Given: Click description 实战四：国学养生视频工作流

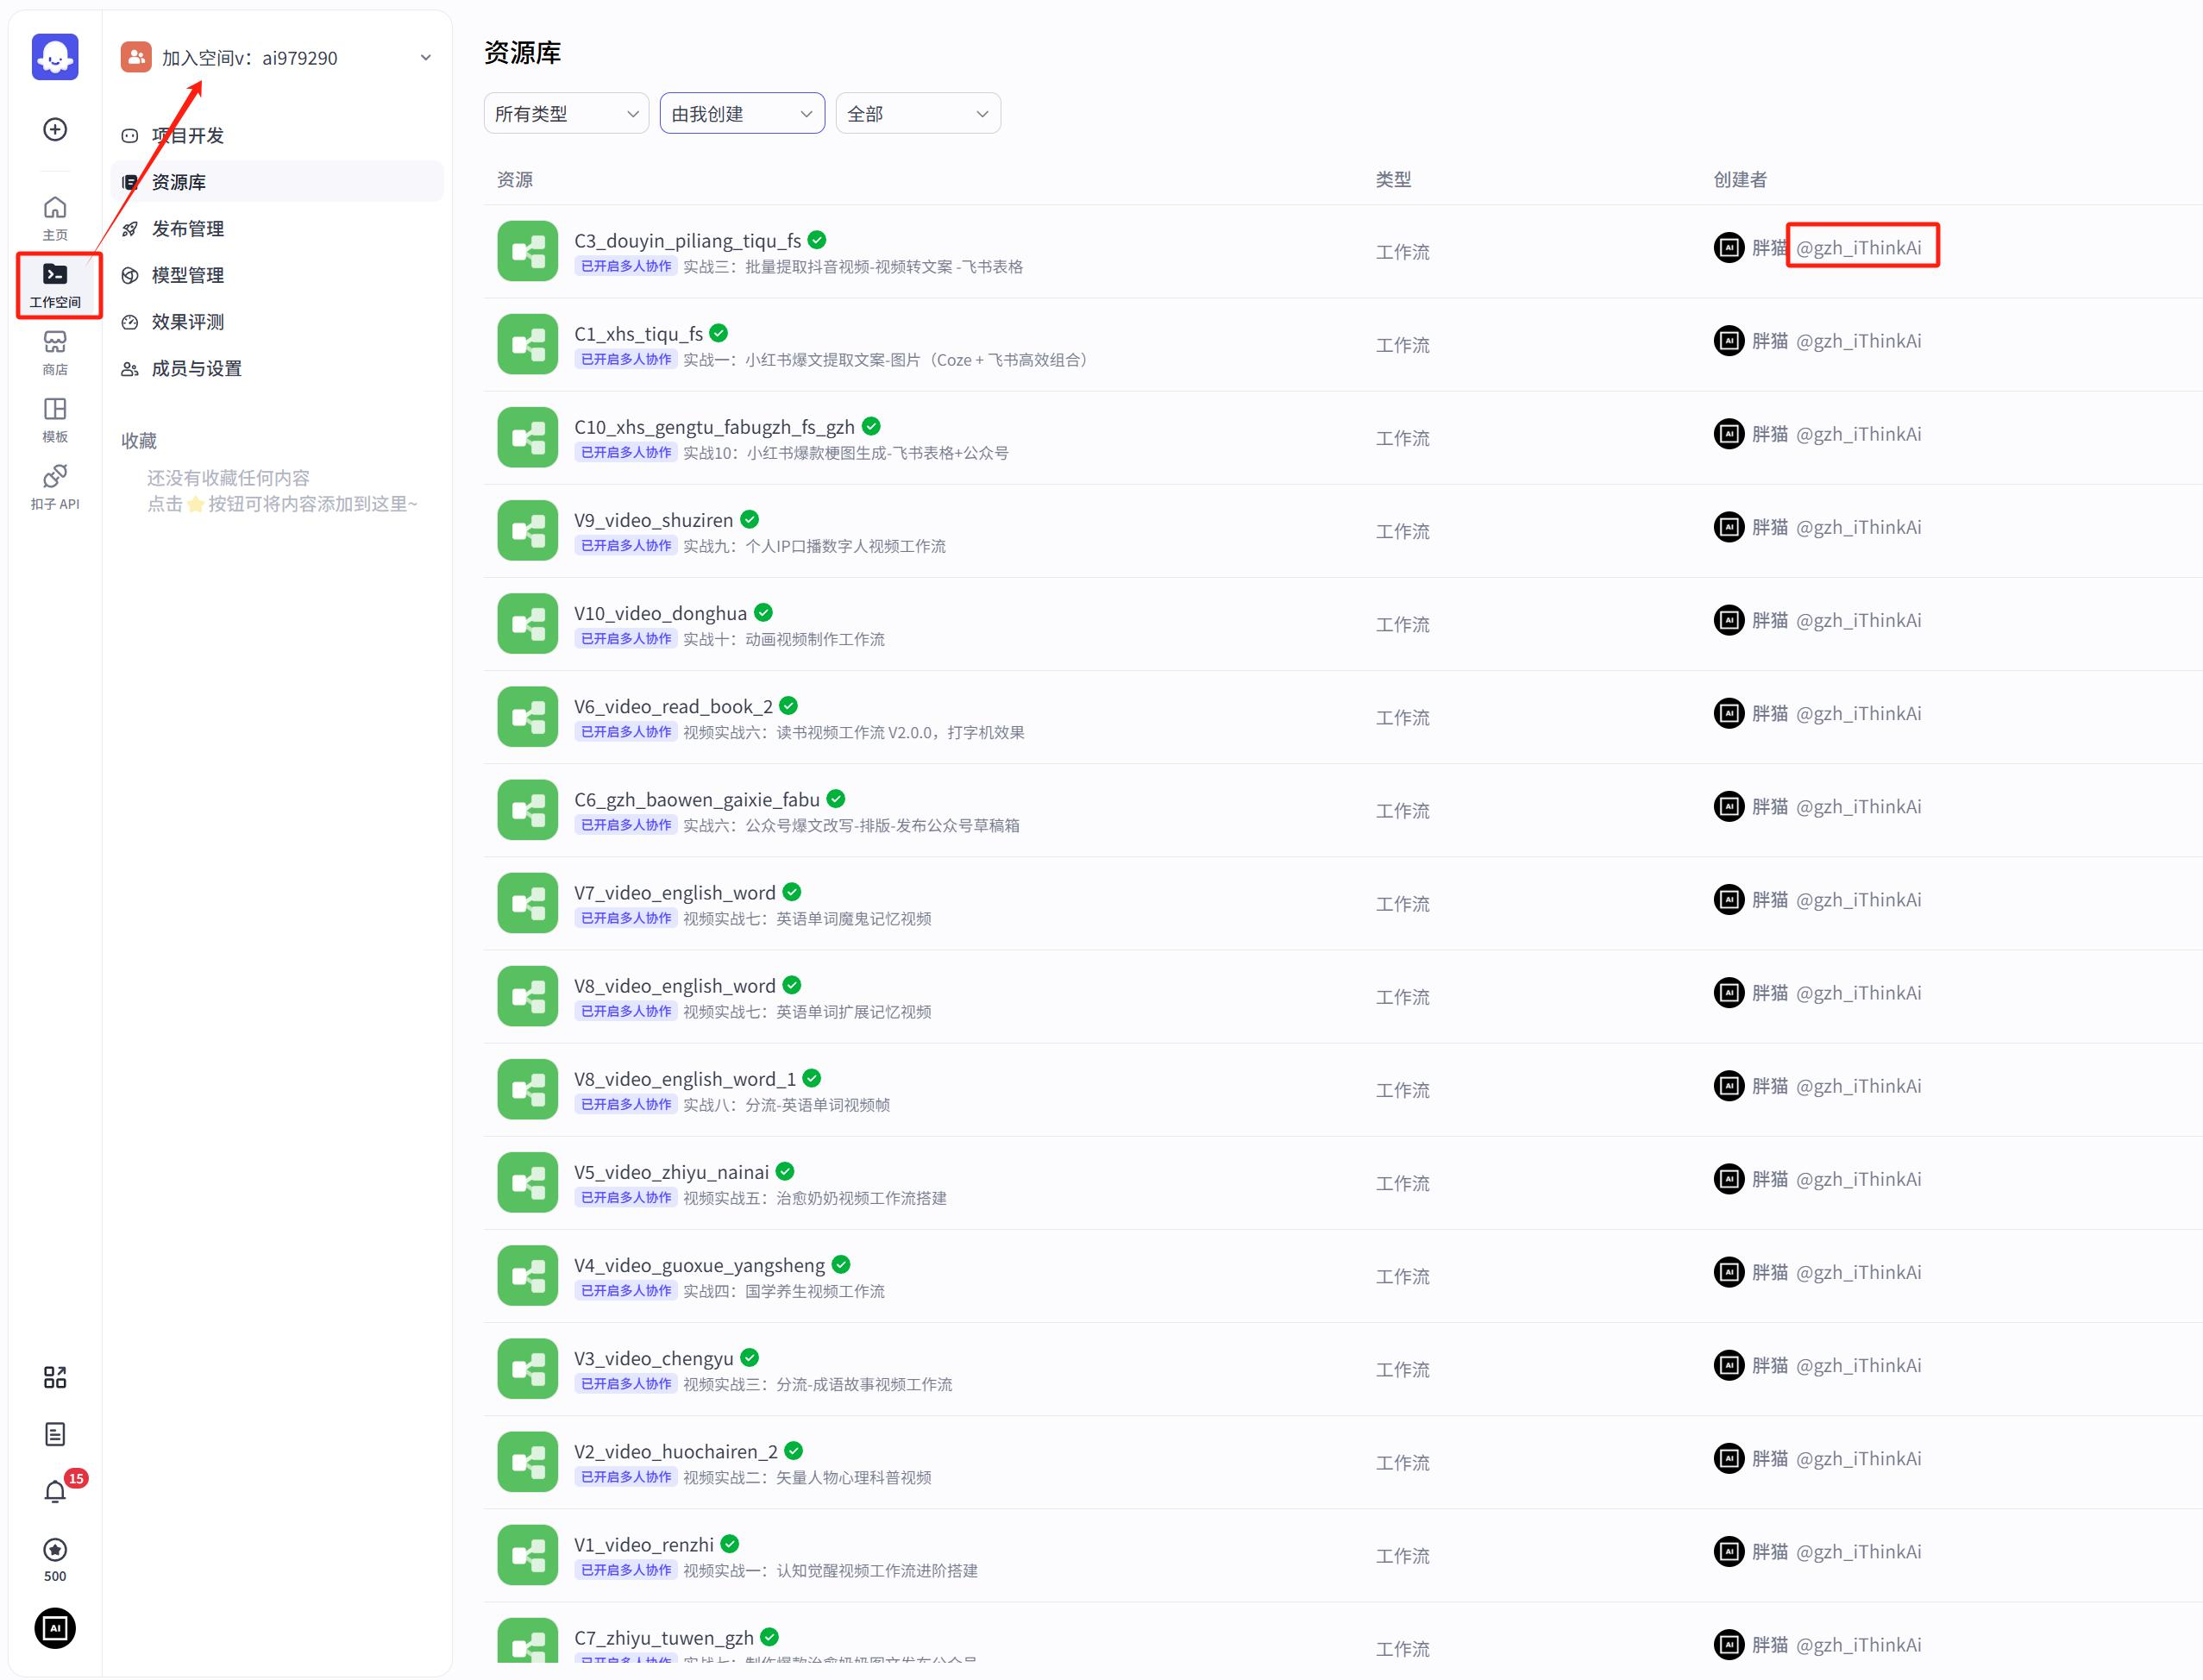Looking at the screenshot, I should coord(784,1291).
